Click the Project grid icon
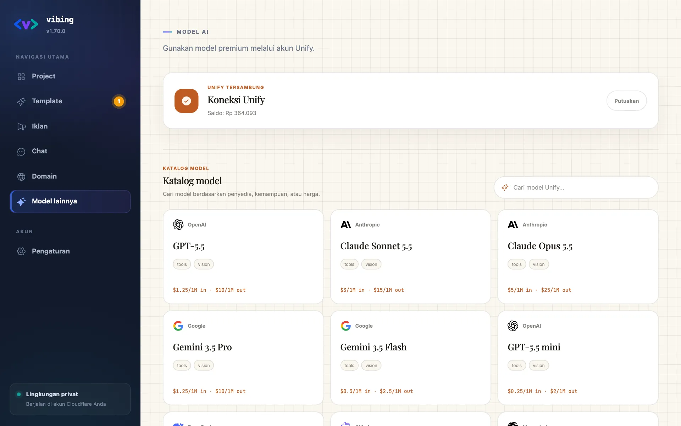Screen dimensions: 681x426 (21, 77)
